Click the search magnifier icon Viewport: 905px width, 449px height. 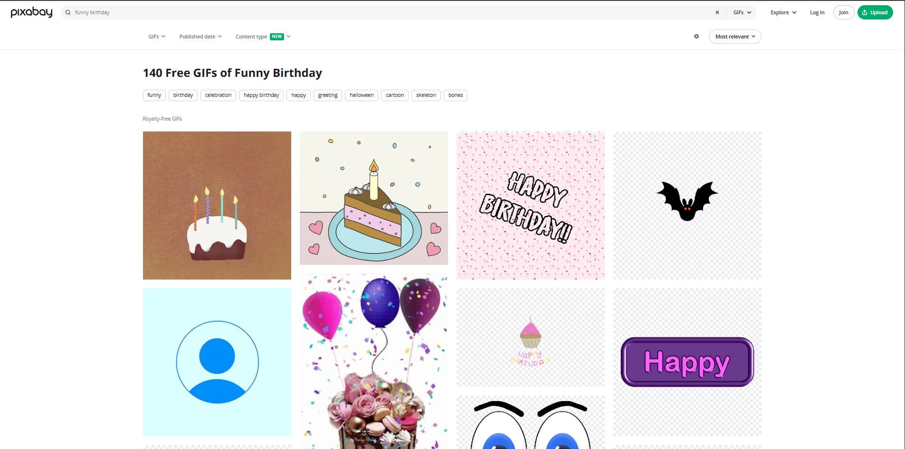tap(67, 12)
